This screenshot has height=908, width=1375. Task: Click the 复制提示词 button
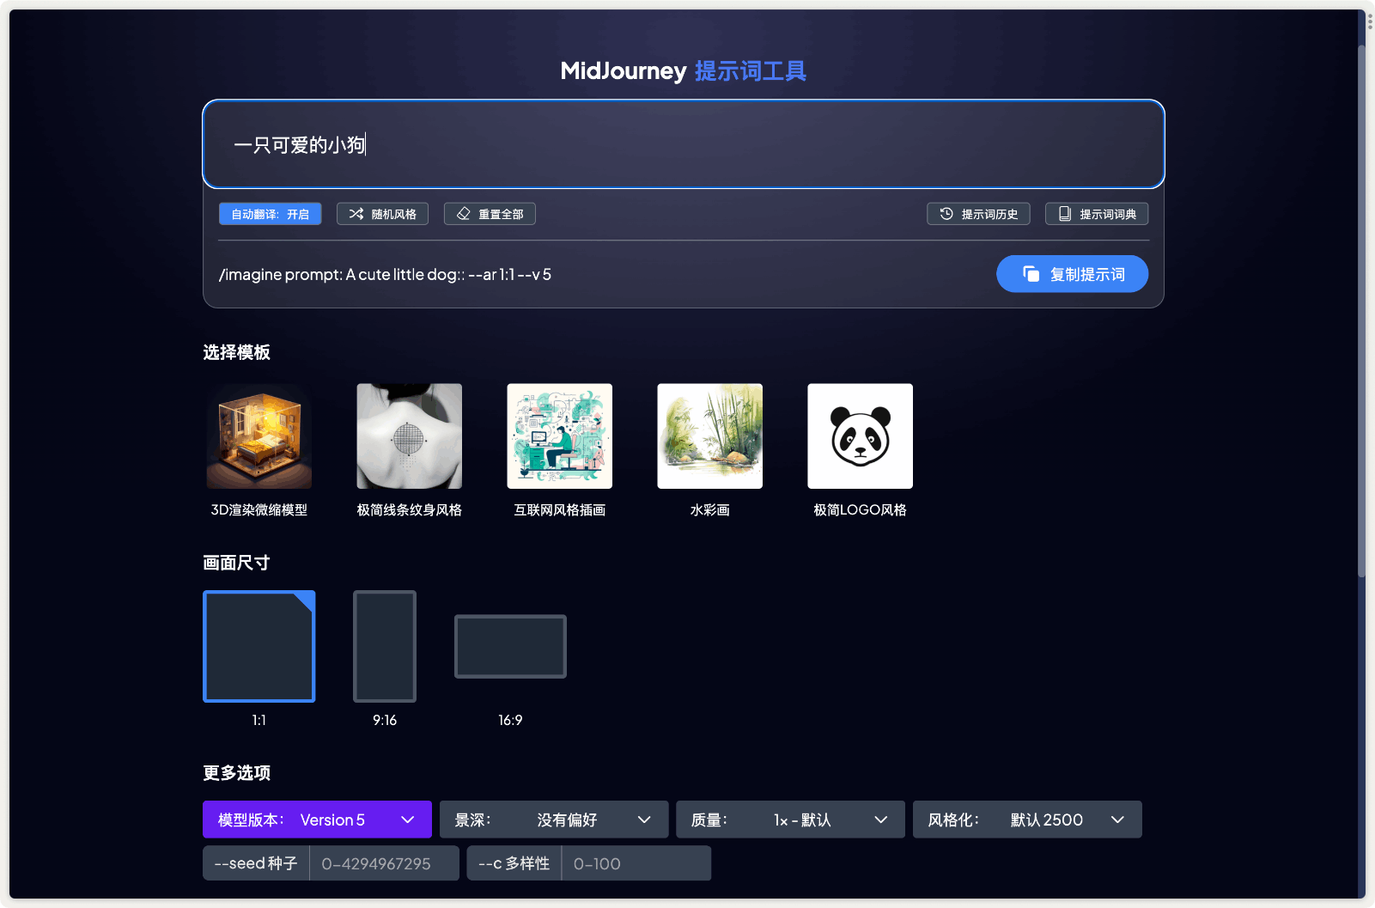pos(1072,273)
